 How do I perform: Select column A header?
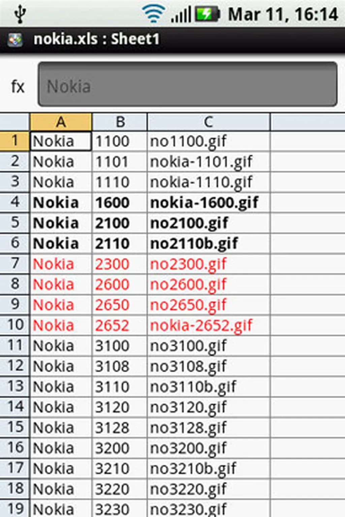[61, 122]
